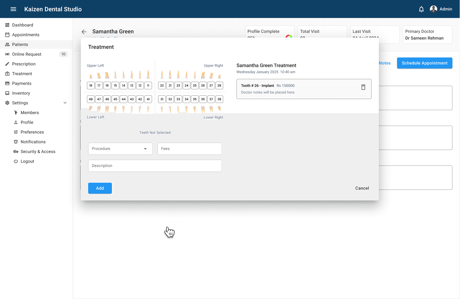Open the Admin account menu
This screenshot has height=299, width=460.
pos(441,9)
